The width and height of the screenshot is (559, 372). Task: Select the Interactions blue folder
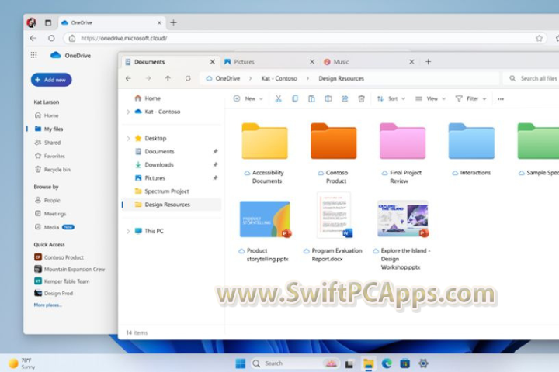(x=471, y=141)
